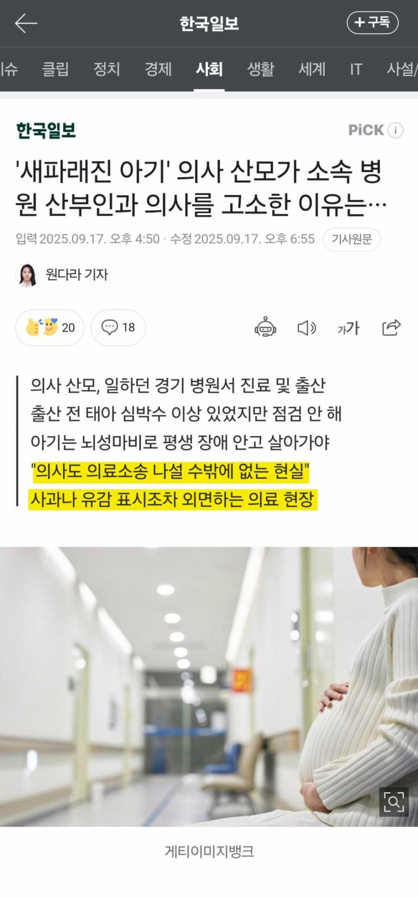Open the 클립 tab
This screenshot has height=897, width=418.
point(55,69)
